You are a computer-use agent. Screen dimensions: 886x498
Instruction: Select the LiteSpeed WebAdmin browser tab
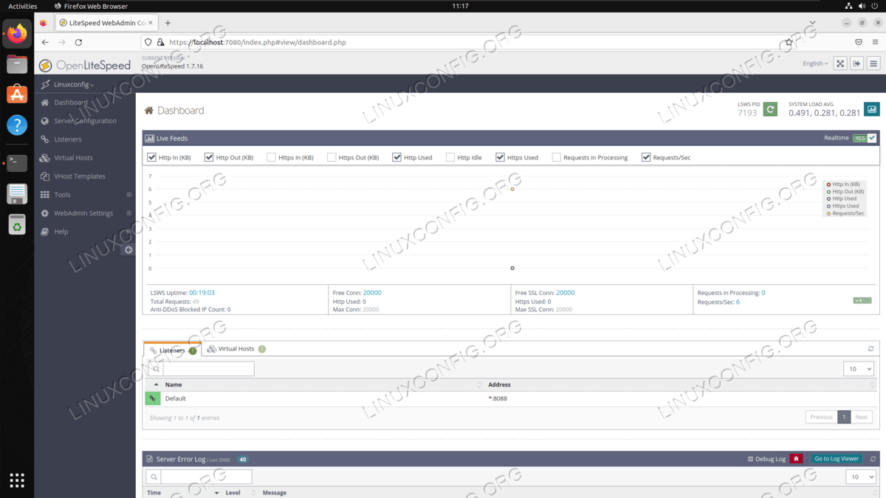pos(106,23)
